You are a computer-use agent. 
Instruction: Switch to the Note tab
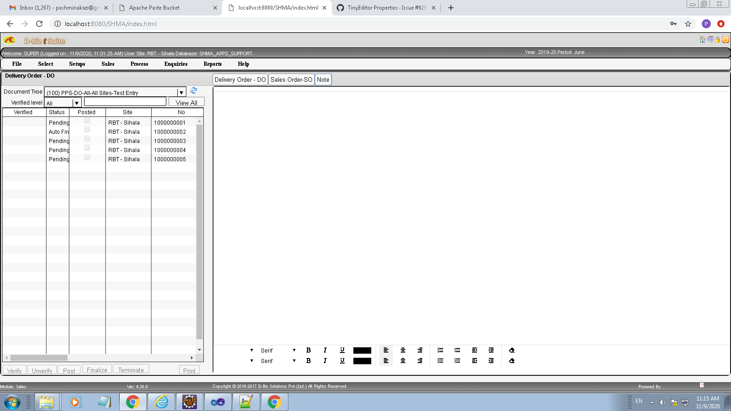click(323, 79)
